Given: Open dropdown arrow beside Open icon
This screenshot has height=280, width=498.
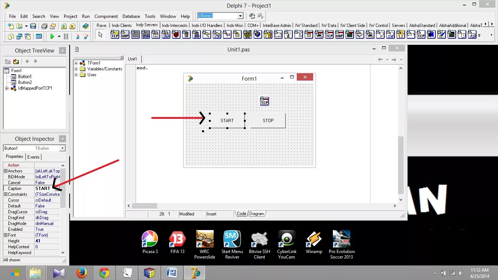Looking at the screenshot, I should (26, 26).
